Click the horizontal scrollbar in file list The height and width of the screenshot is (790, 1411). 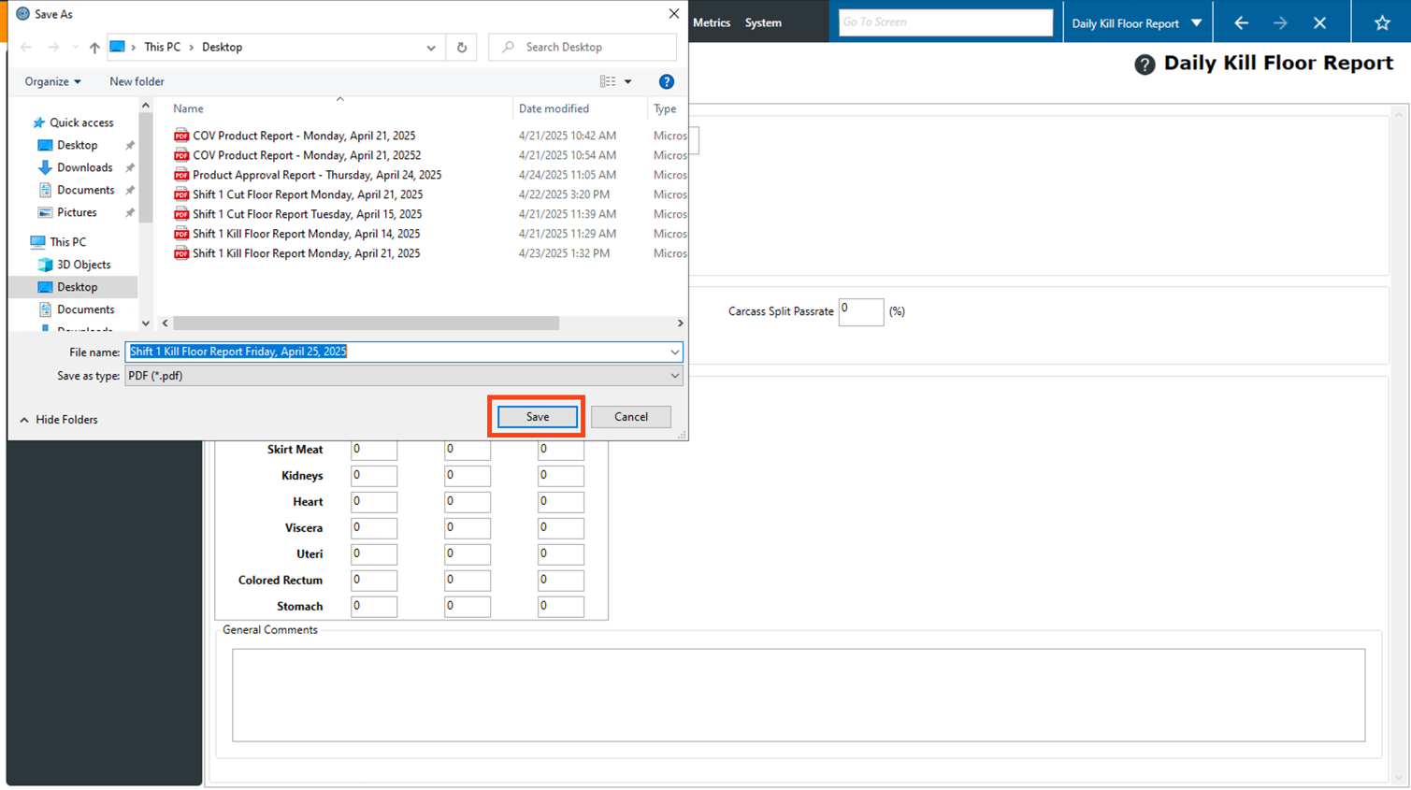click(x=366, y=323)
